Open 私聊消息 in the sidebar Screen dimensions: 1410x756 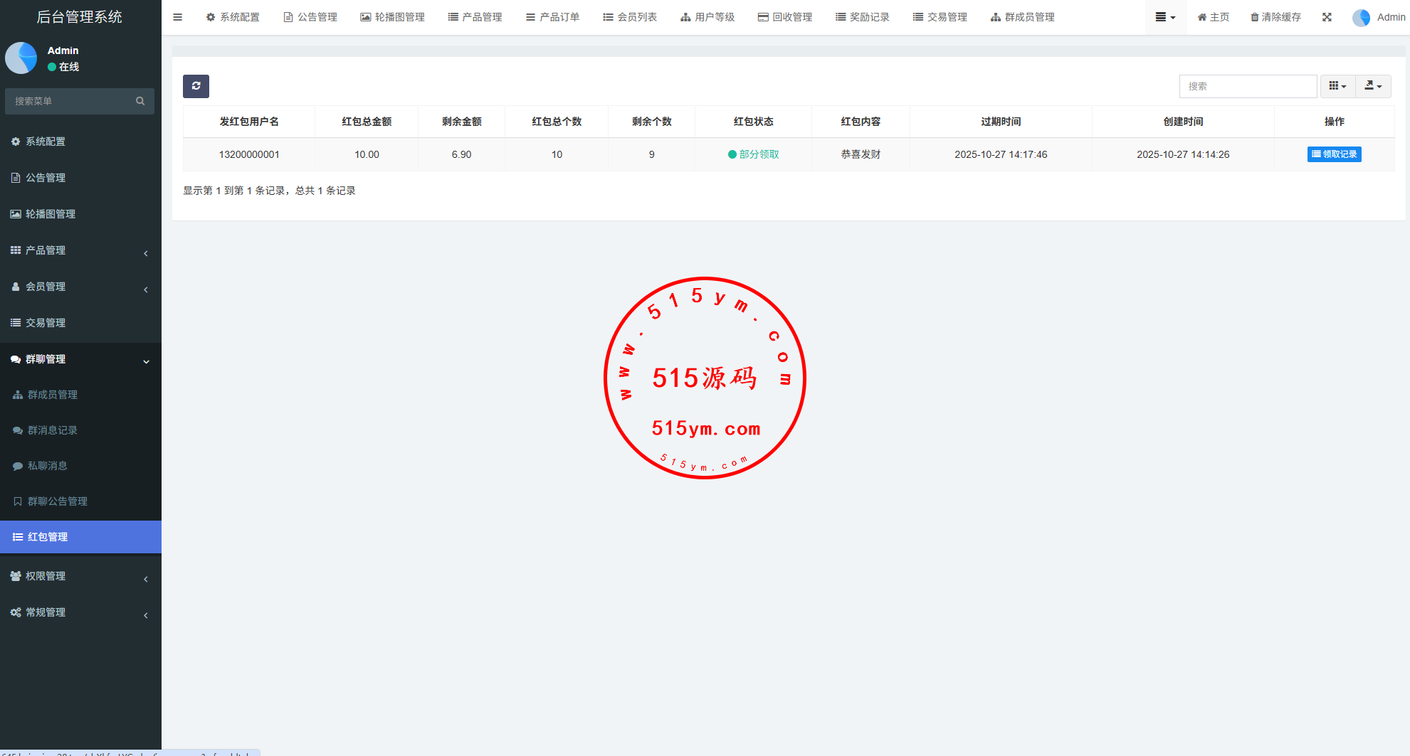tap(48, 466)
